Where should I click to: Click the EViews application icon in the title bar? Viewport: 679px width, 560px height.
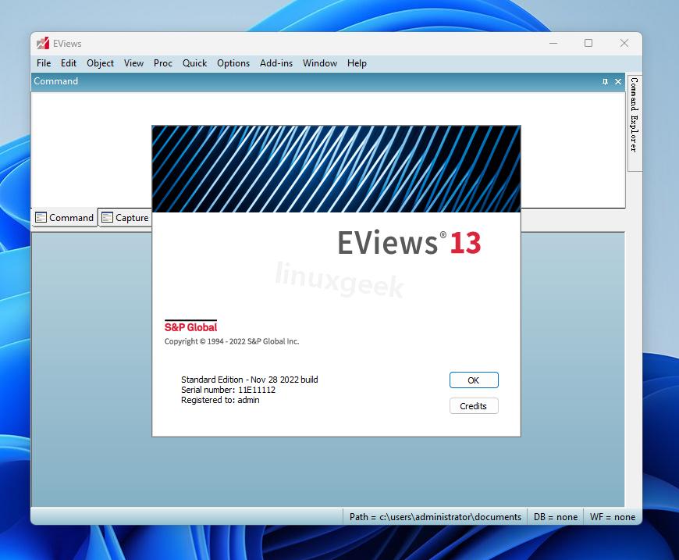(x=41, y=43)
